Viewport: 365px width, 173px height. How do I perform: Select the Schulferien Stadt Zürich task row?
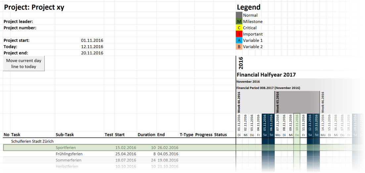pyautogui.click(x=32, y=141)
